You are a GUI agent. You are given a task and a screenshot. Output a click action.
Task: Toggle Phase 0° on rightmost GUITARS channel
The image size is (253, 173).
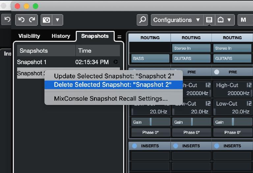[x=233, y=133]
